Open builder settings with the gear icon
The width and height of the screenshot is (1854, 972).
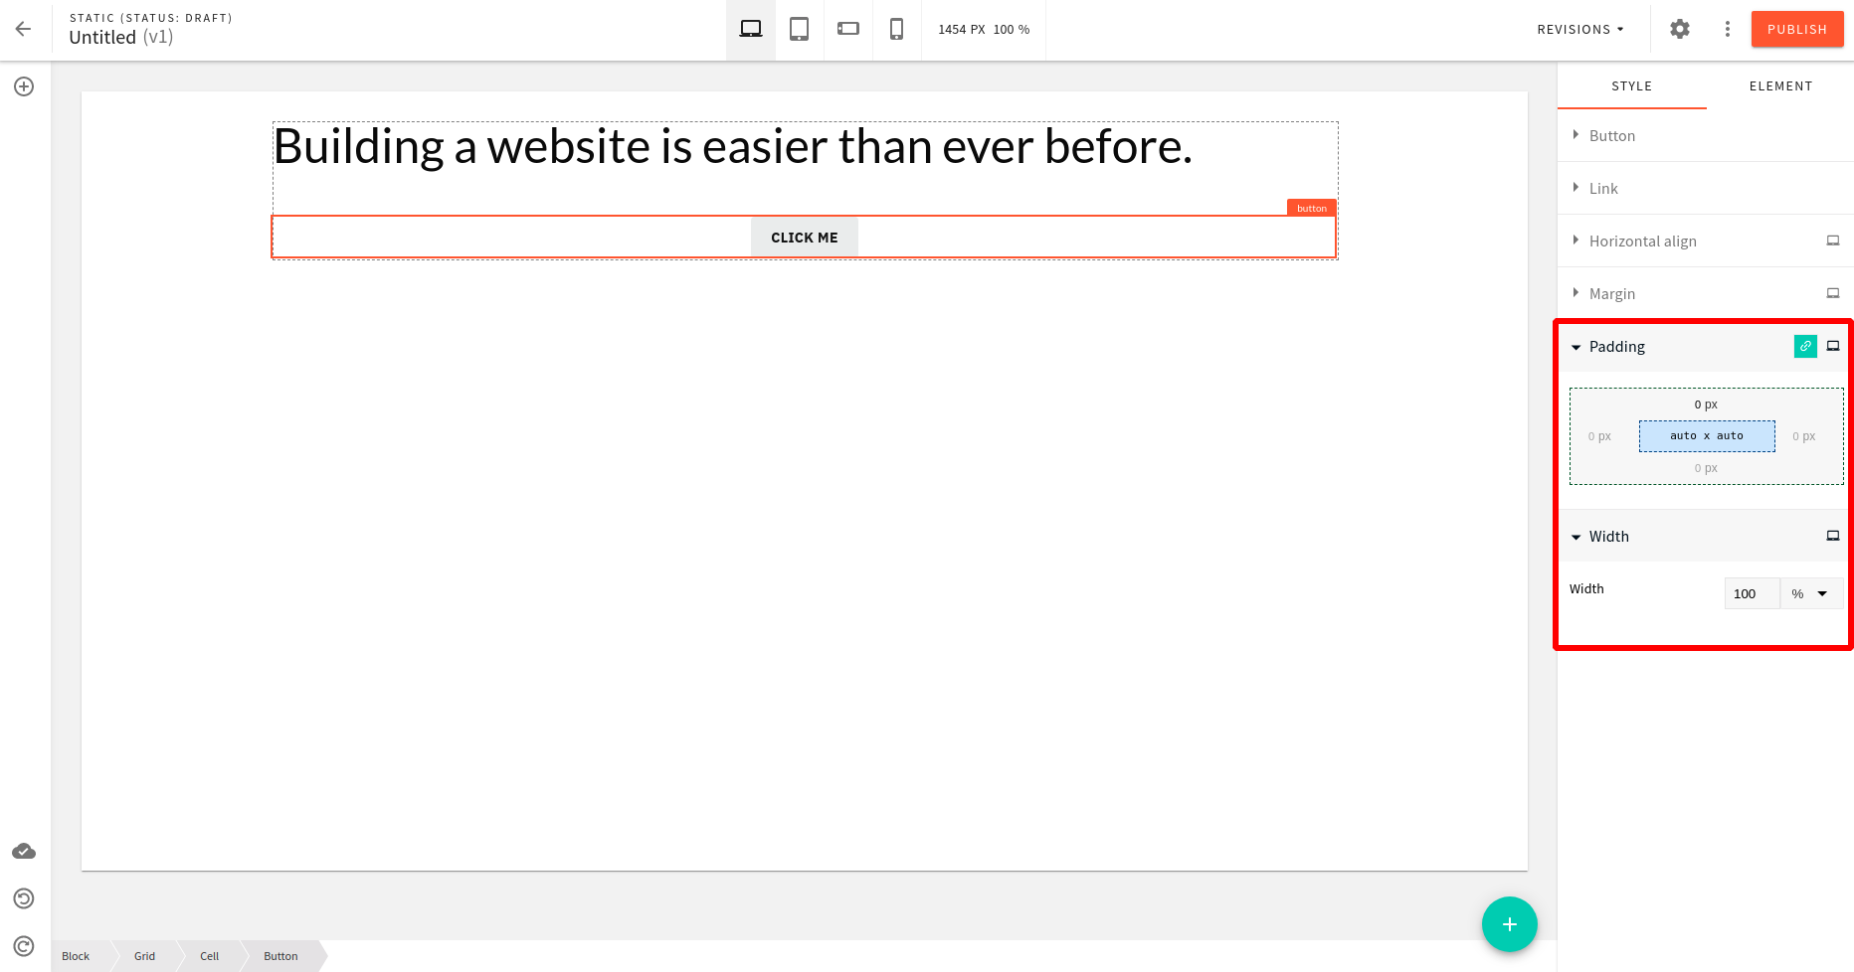pos(1679,29)
